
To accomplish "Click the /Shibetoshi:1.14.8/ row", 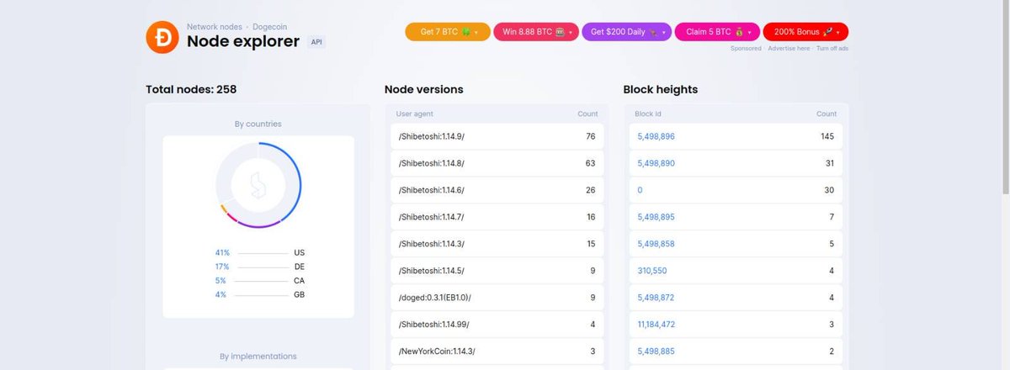I will (x=497, y=163).
